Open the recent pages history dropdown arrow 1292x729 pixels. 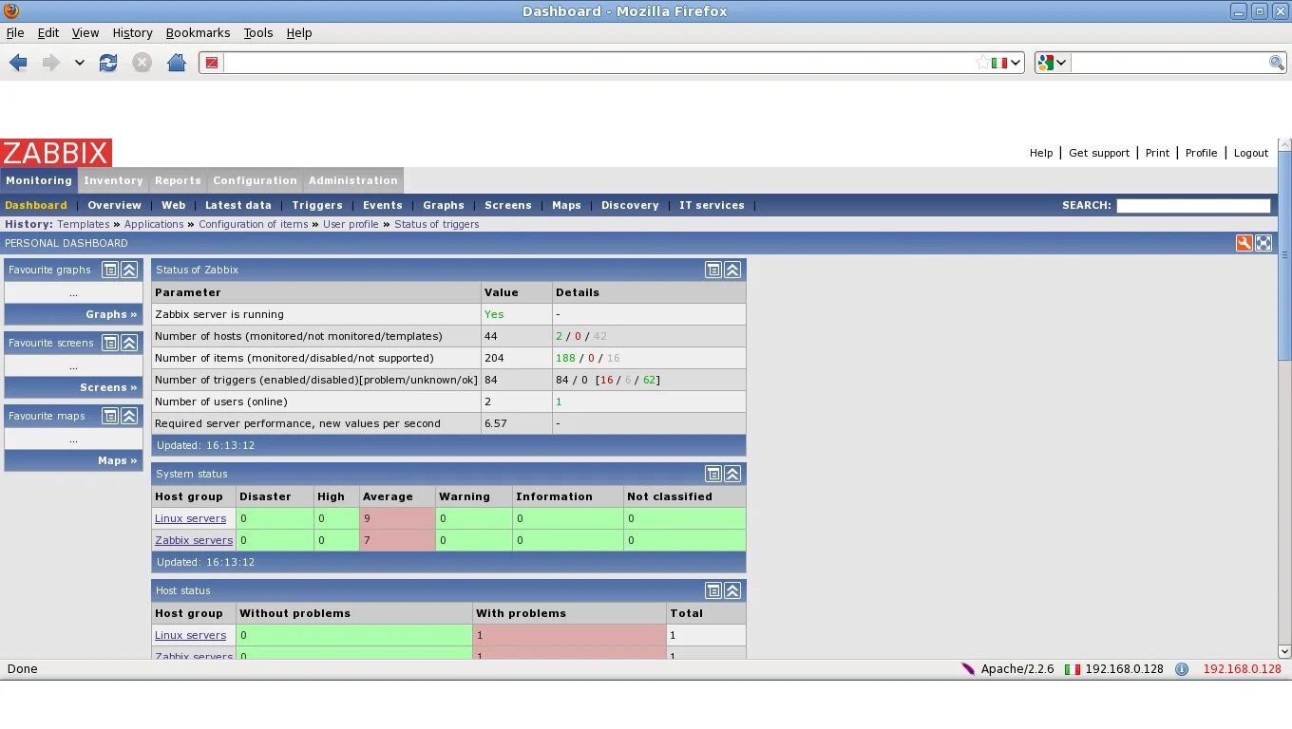(x=80, y=63)
